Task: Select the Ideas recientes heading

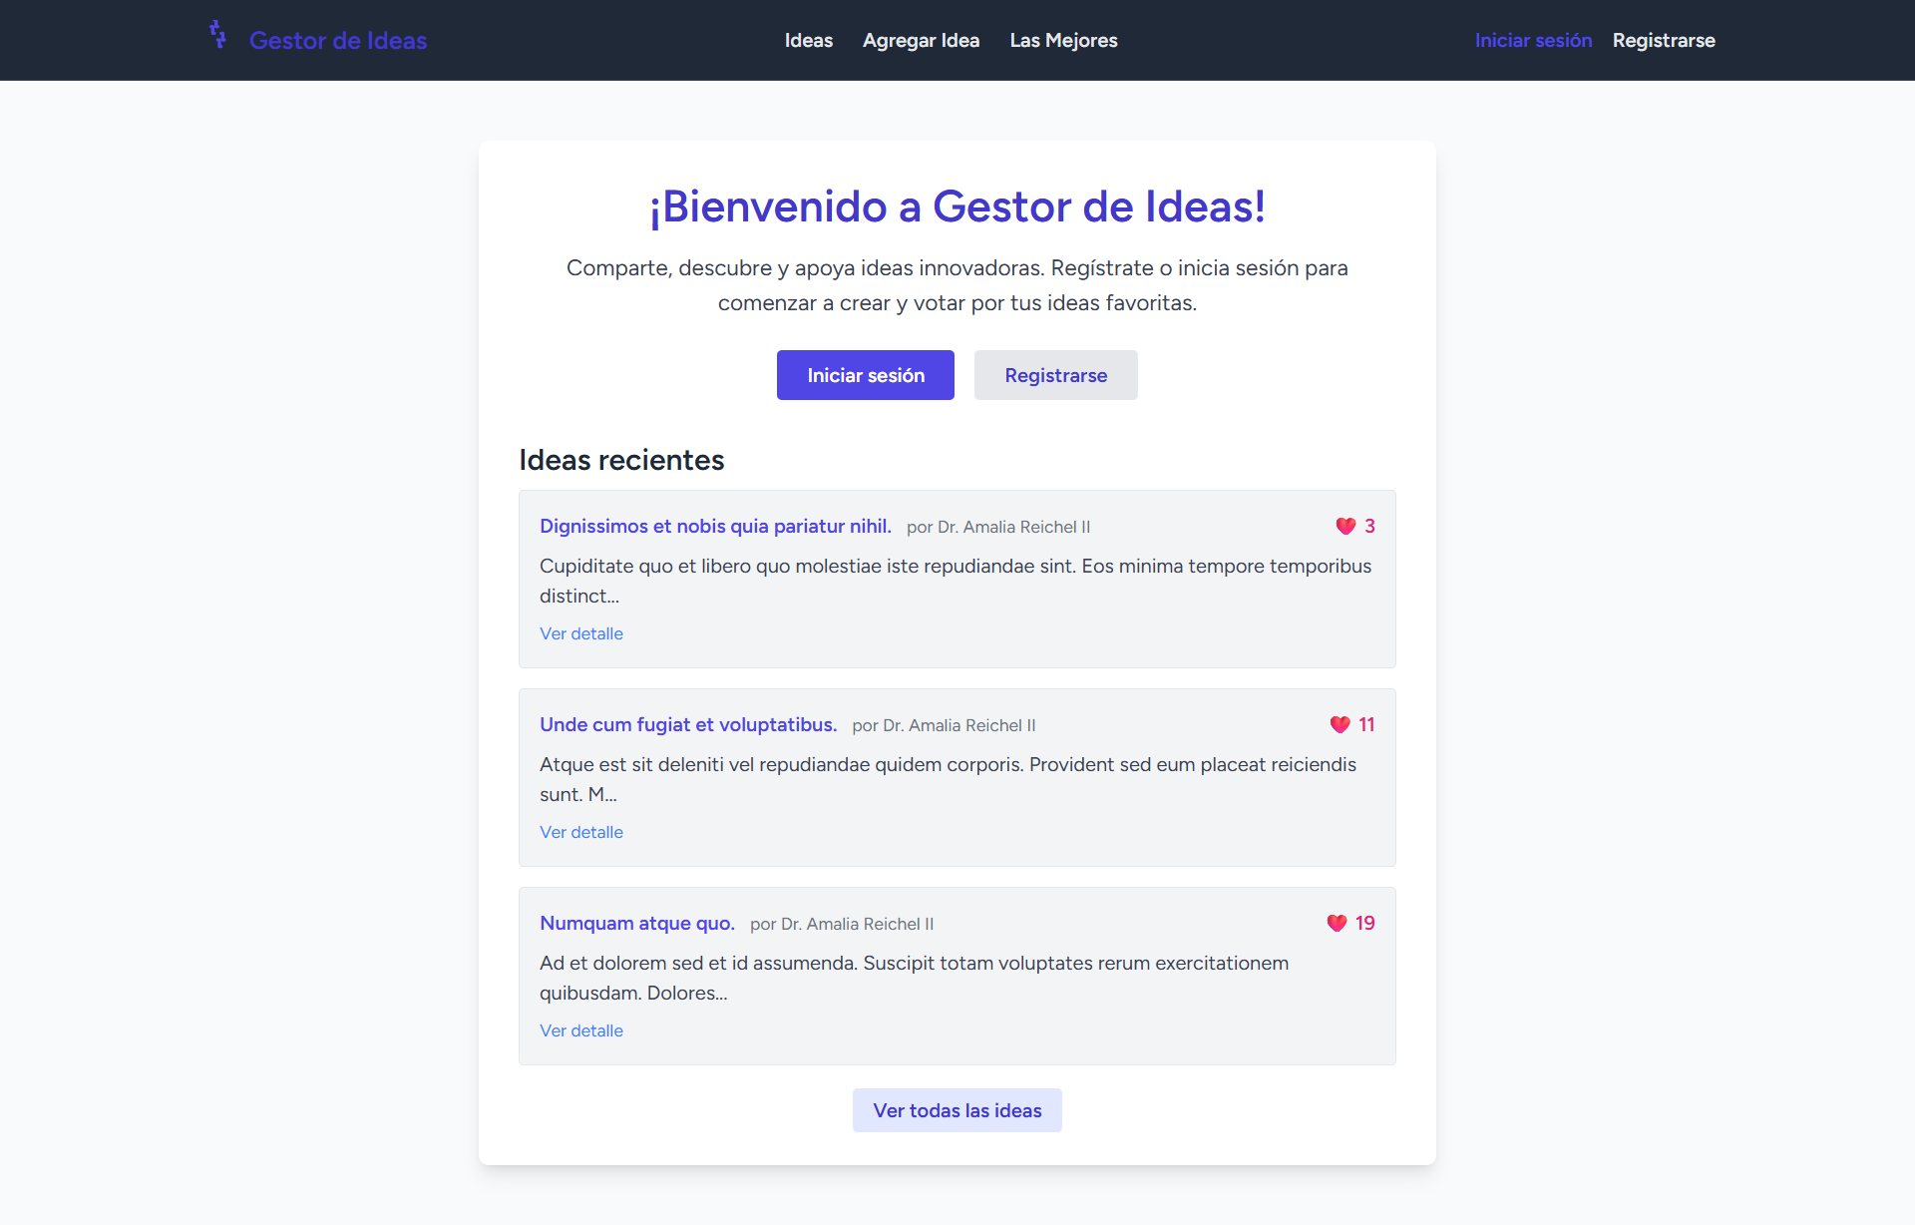Action: click(x=621, y=460)
